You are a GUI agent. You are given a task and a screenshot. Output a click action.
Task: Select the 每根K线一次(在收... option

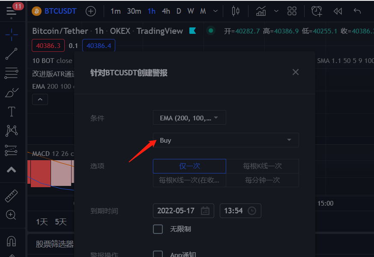click(x=189, y=180)
